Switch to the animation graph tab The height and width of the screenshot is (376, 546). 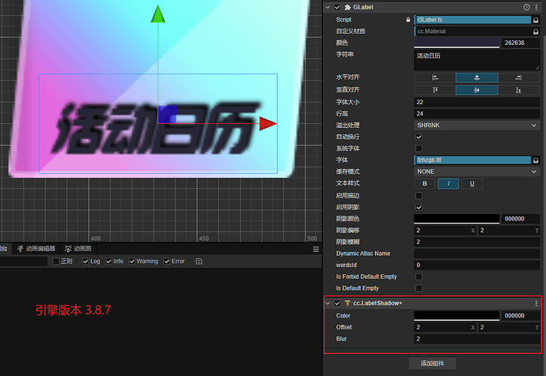[x=78, y=249]
